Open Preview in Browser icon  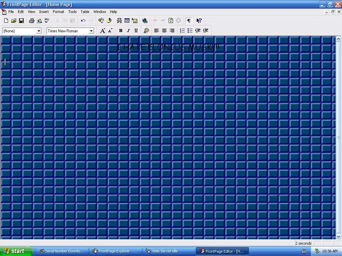pos(39,21)
